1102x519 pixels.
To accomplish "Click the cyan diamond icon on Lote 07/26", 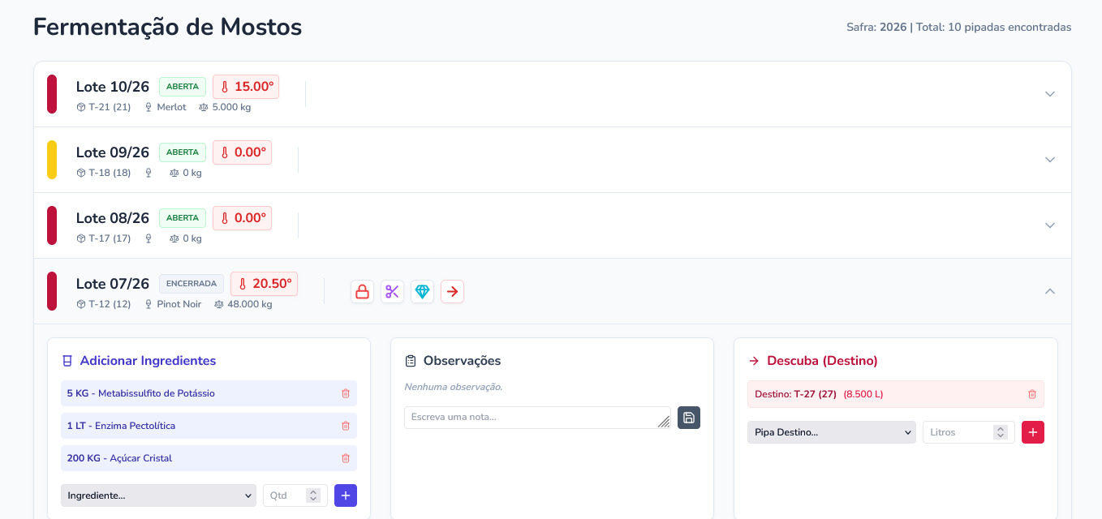I will pyautogui.click(x=422, y=292).
